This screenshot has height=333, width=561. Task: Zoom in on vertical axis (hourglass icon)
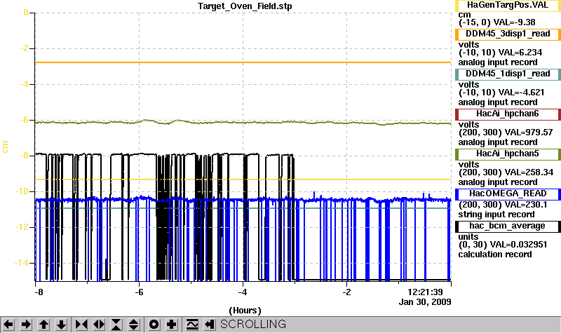point(116,325)
